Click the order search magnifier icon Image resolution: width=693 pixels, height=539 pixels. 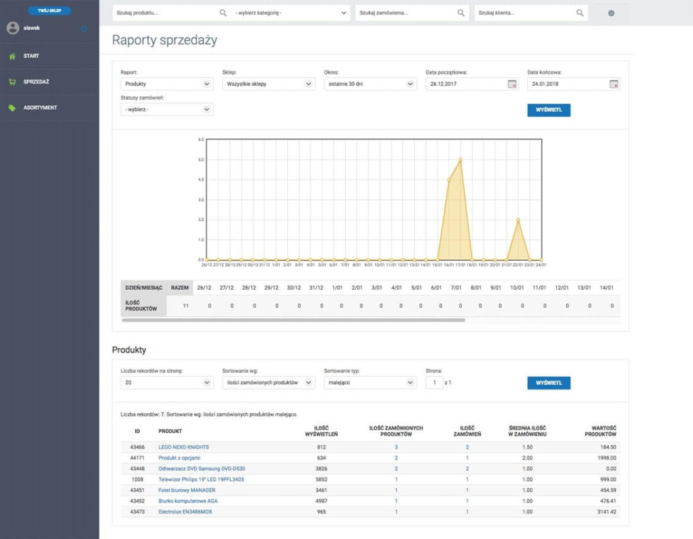point(460,13)
